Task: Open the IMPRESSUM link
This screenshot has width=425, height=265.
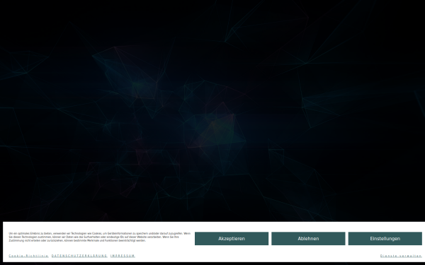Action: [x=123, y=256]
